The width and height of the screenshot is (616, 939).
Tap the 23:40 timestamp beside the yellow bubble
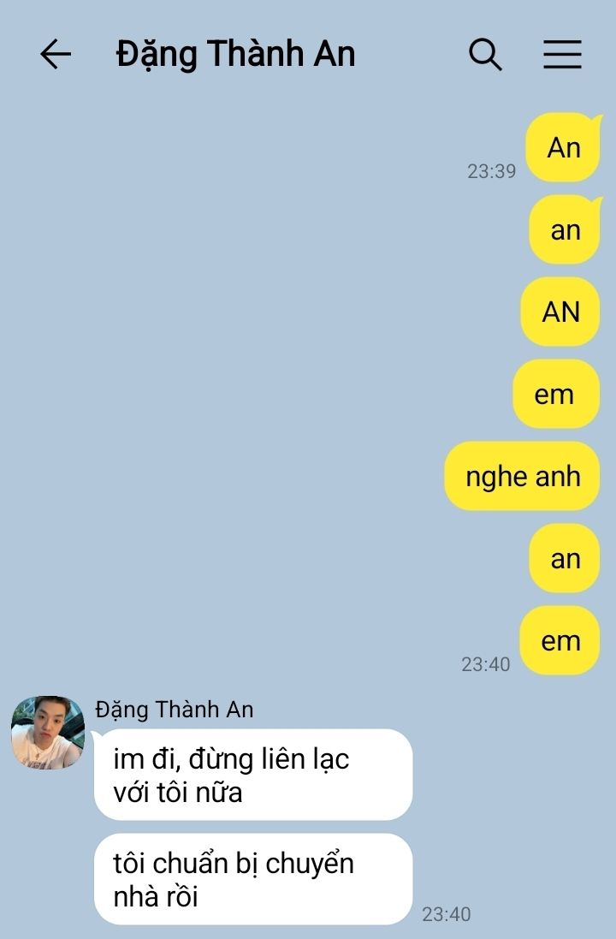pos(485,664)
